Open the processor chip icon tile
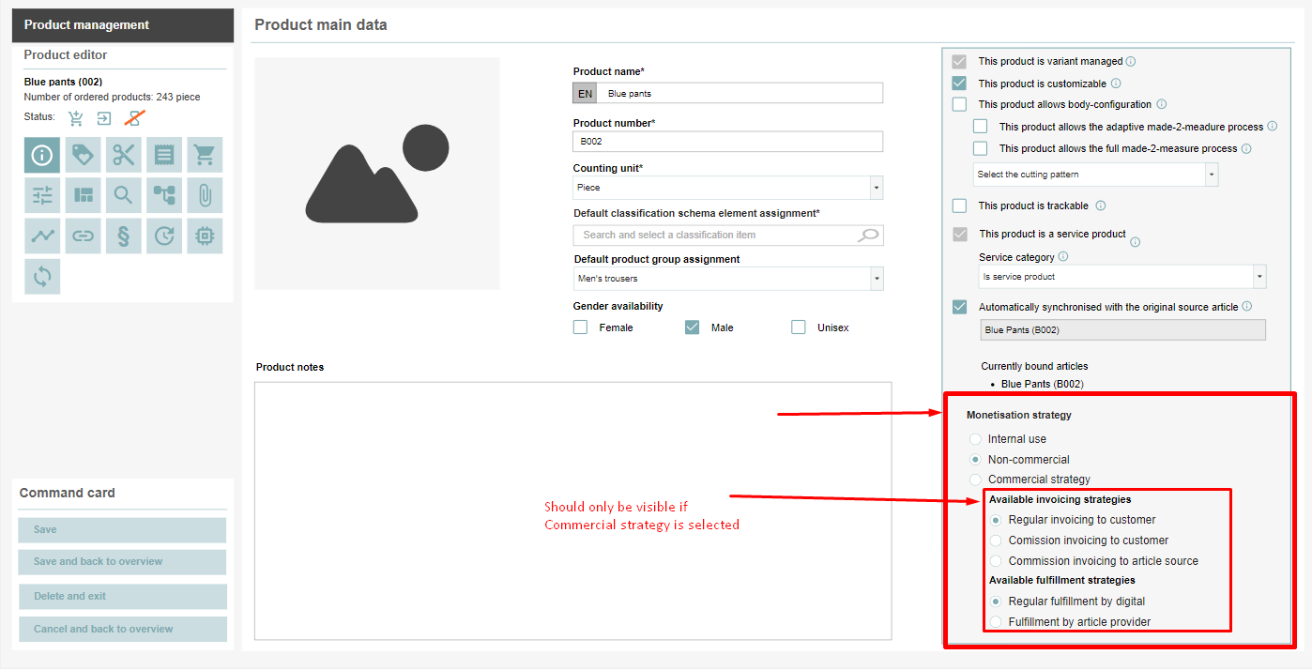This screenshot has height=670, width=1312. [205, 236]
